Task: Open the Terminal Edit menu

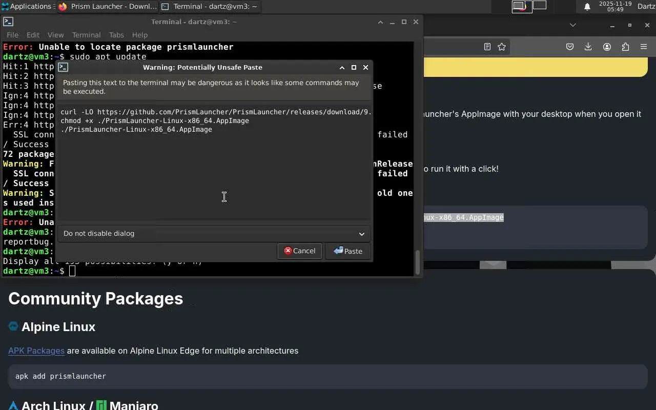Action: click(33, 35)
